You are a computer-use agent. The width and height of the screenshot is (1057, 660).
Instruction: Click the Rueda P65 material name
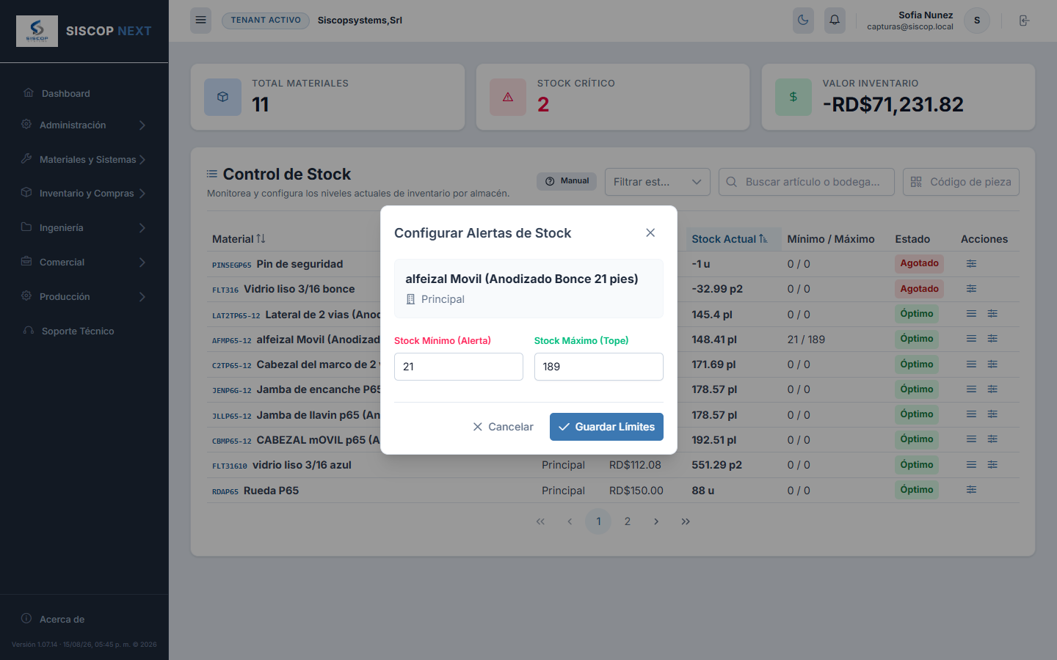click(x=271, y=491)
